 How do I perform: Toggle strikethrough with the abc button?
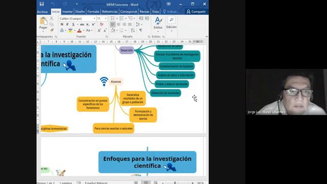pos(82,25)
